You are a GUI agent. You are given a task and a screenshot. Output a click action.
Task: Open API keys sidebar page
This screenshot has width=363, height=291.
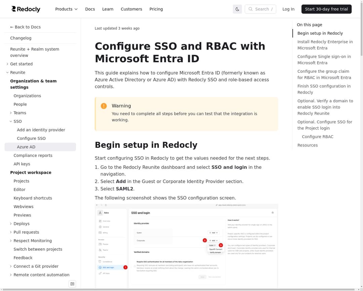tap(22, 164)
